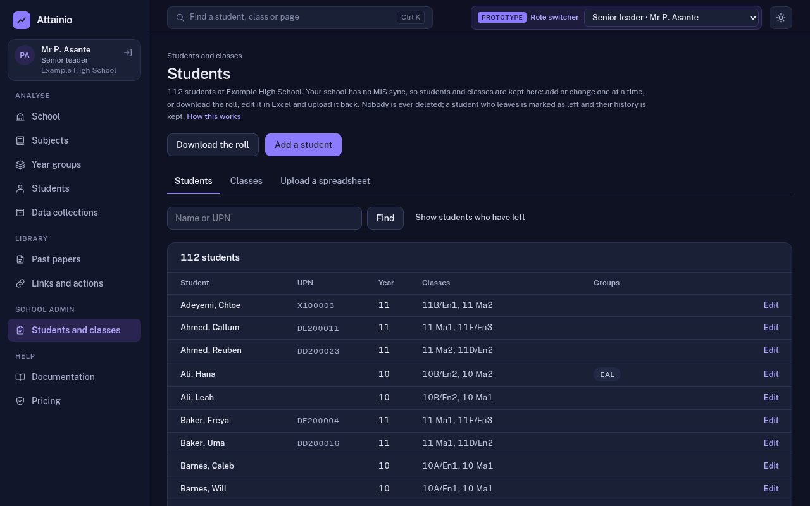Click the sign-out icon beside Mr P. Asante

pyautogui.click(x=128, y=52)
